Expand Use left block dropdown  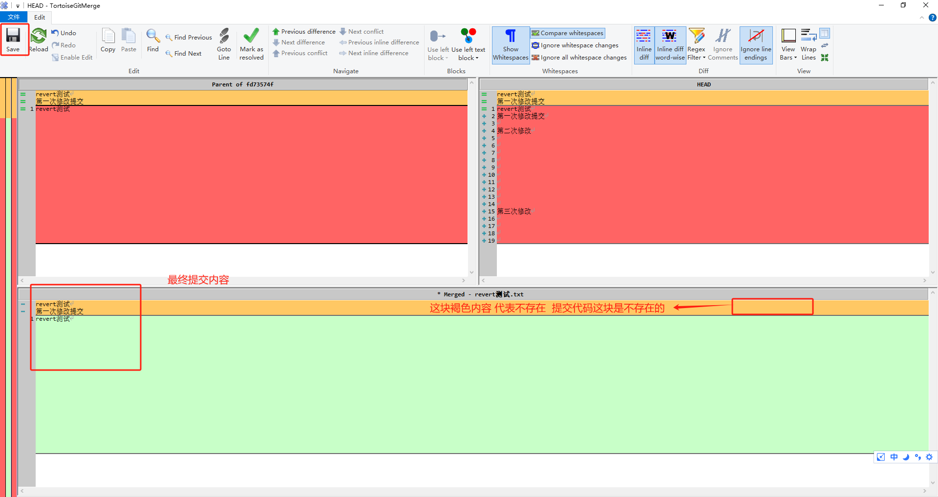438,54
